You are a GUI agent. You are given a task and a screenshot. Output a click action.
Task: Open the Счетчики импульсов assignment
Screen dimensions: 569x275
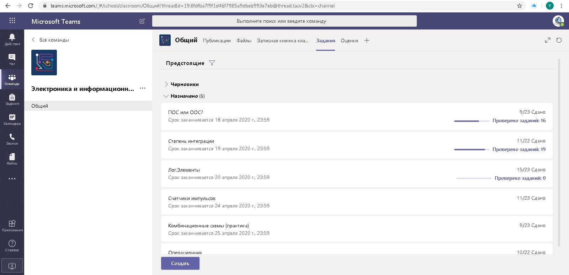tap(357, 202)
